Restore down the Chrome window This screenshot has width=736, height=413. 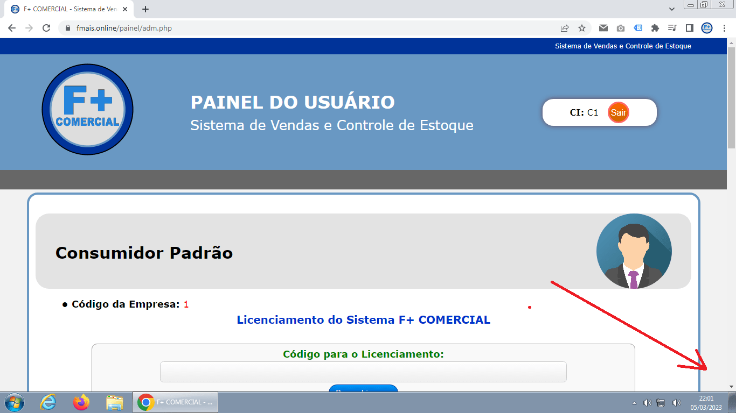pyautogui.click(x=704, y=4)
